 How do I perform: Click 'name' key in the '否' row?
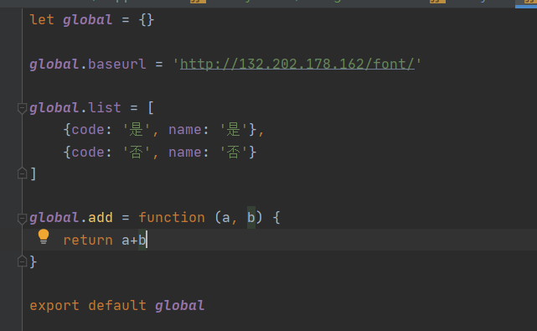pyautogui.click(x=185, y=153)
